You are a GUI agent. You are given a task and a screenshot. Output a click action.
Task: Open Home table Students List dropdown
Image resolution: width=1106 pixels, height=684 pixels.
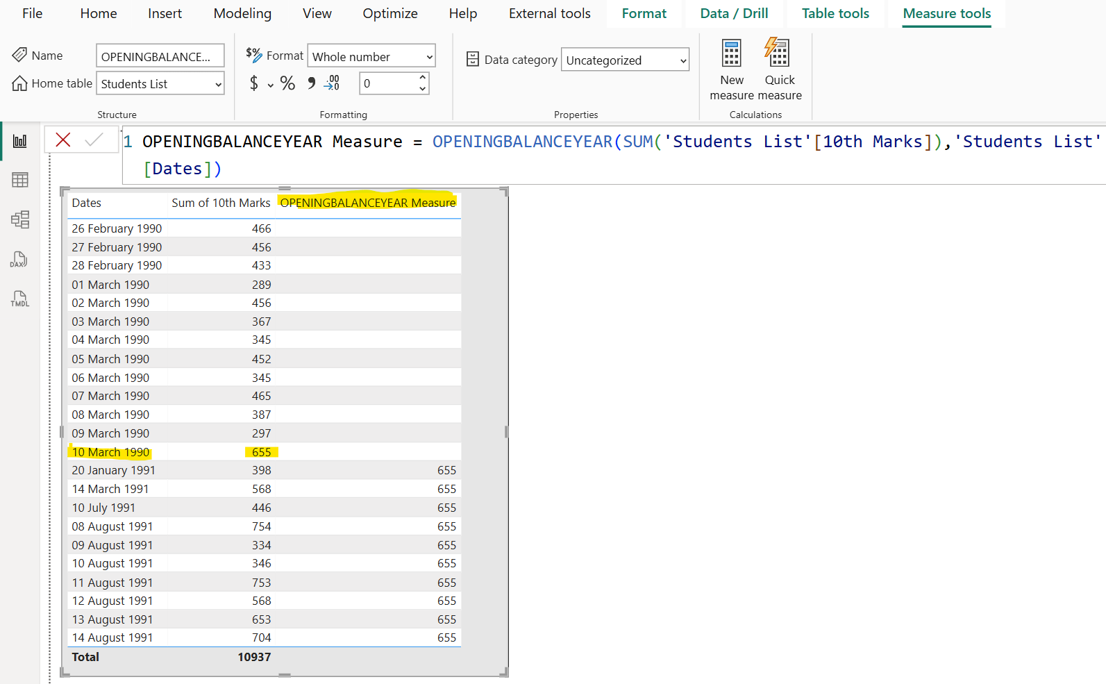[x=160, y=83]
